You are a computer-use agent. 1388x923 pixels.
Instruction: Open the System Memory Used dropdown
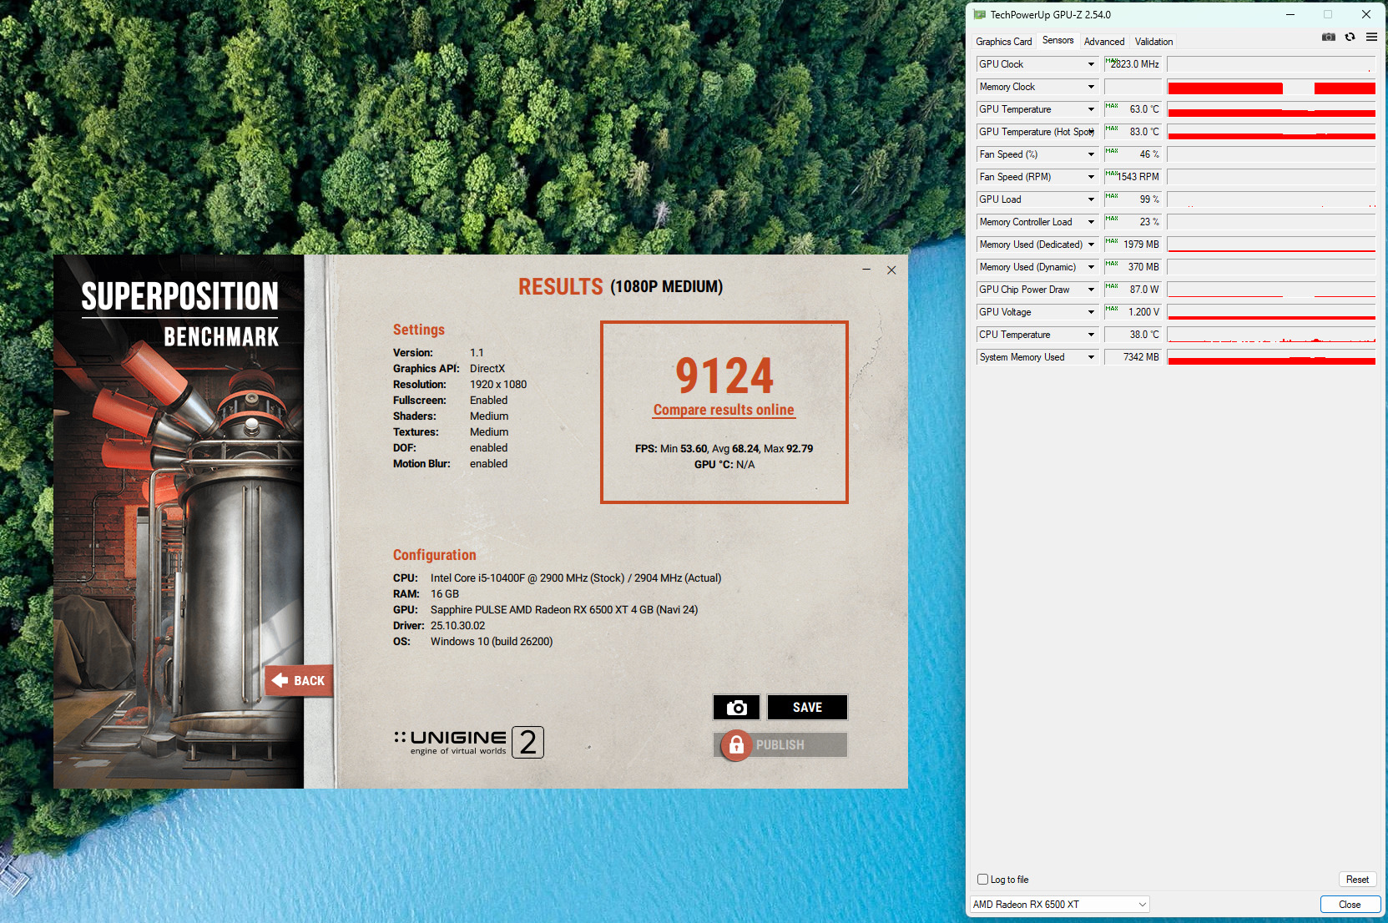[1091, 357]
